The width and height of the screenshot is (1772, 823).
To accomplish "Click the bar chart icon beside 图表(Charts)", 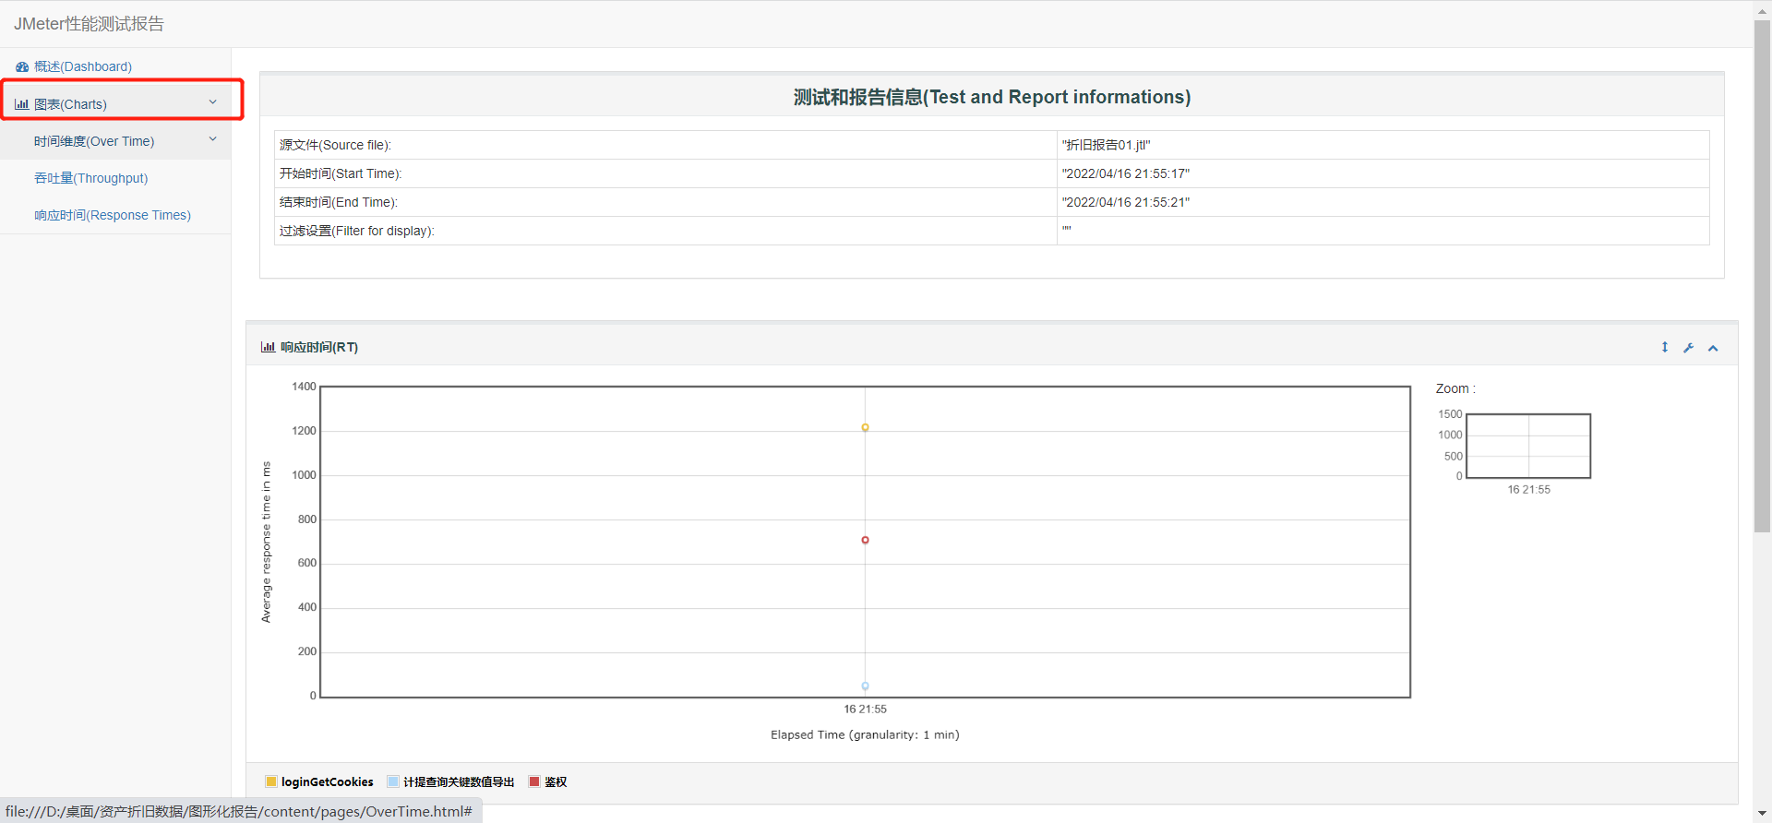I will (x=22, y=104).
